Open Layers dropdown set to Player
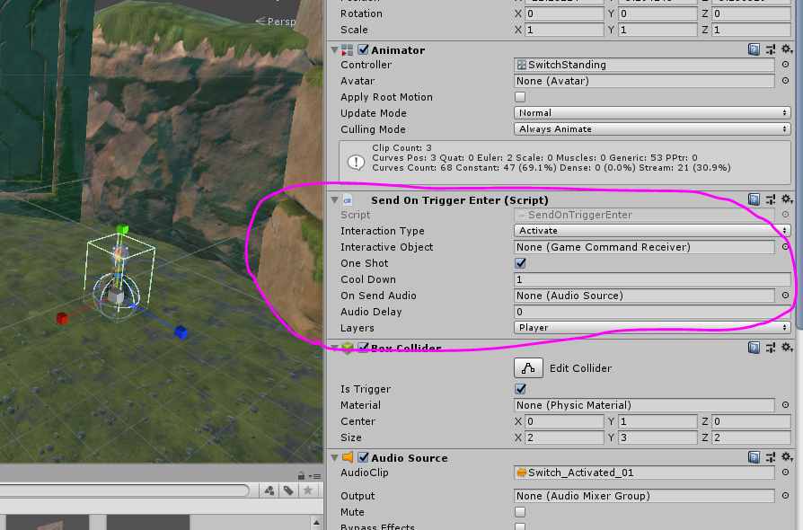The width and height of the screenshot is (803, 530). point(652,327)
